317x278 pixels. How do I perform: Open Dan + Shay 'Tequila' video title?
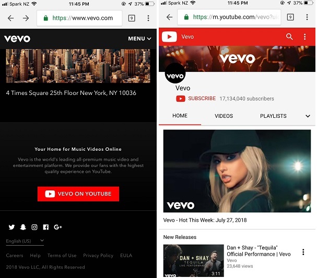259,251
